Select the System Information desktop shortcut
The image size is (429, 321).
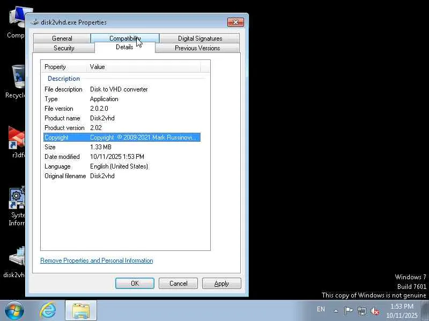(17, 207)
